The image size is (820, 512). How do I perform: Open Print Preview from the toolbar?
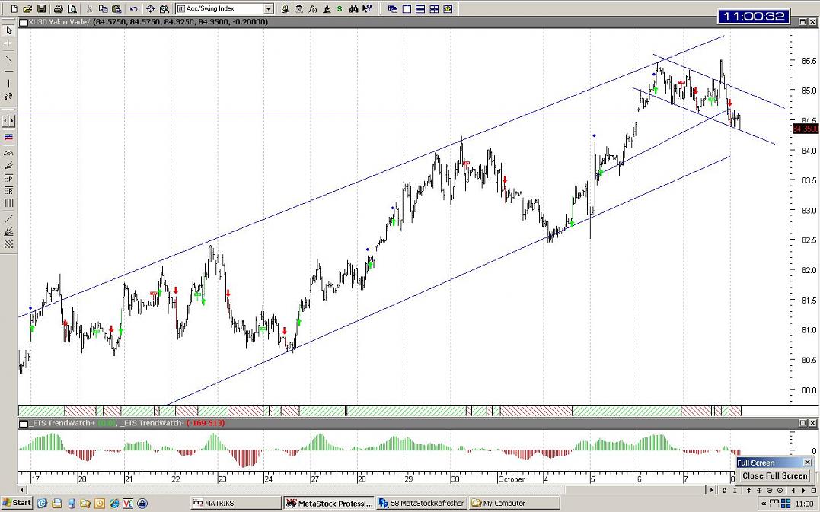pos(72,9)
